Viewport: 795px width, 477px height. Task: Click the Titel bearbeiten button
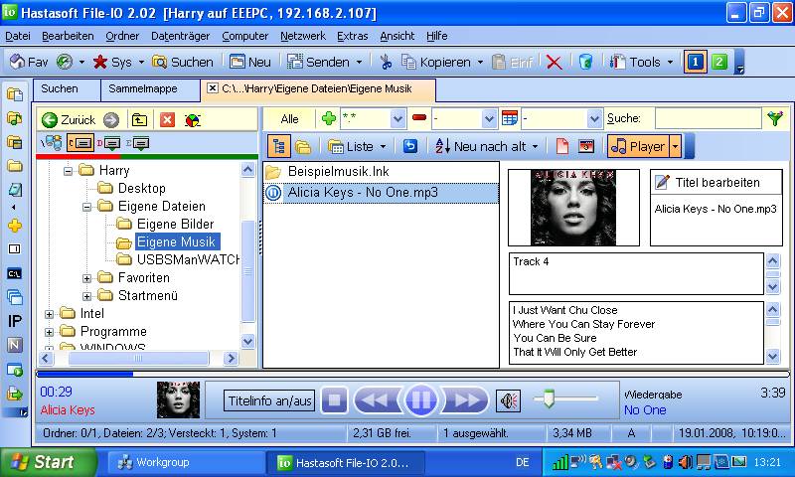pyautogui.click(x=709, y=182)
